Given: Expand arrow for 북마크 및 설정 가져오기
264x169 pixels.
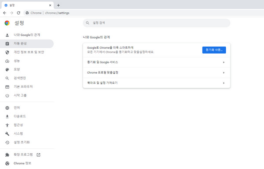Looking at the screenshot, I should (224, 83).
